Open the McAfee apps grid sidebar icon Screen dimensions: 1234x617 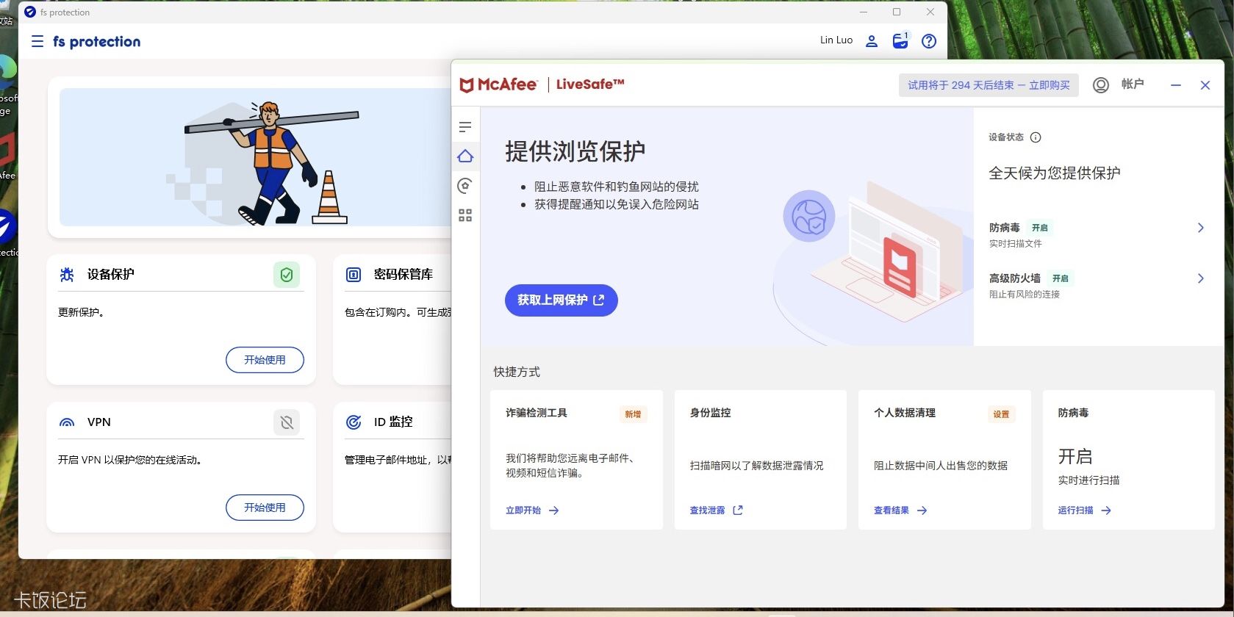pos(465,215)
